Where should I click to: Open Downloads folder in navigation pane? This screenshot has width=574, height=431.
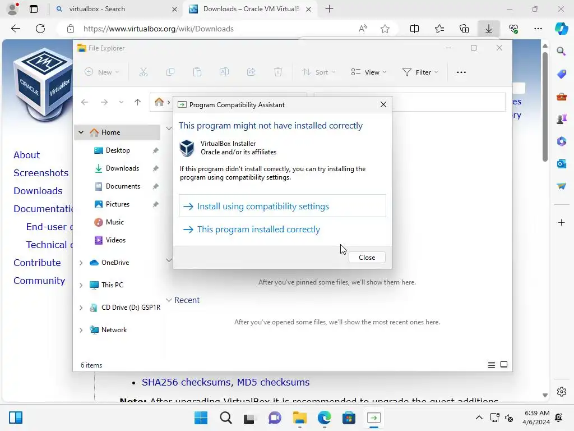(x=122, y=168)
